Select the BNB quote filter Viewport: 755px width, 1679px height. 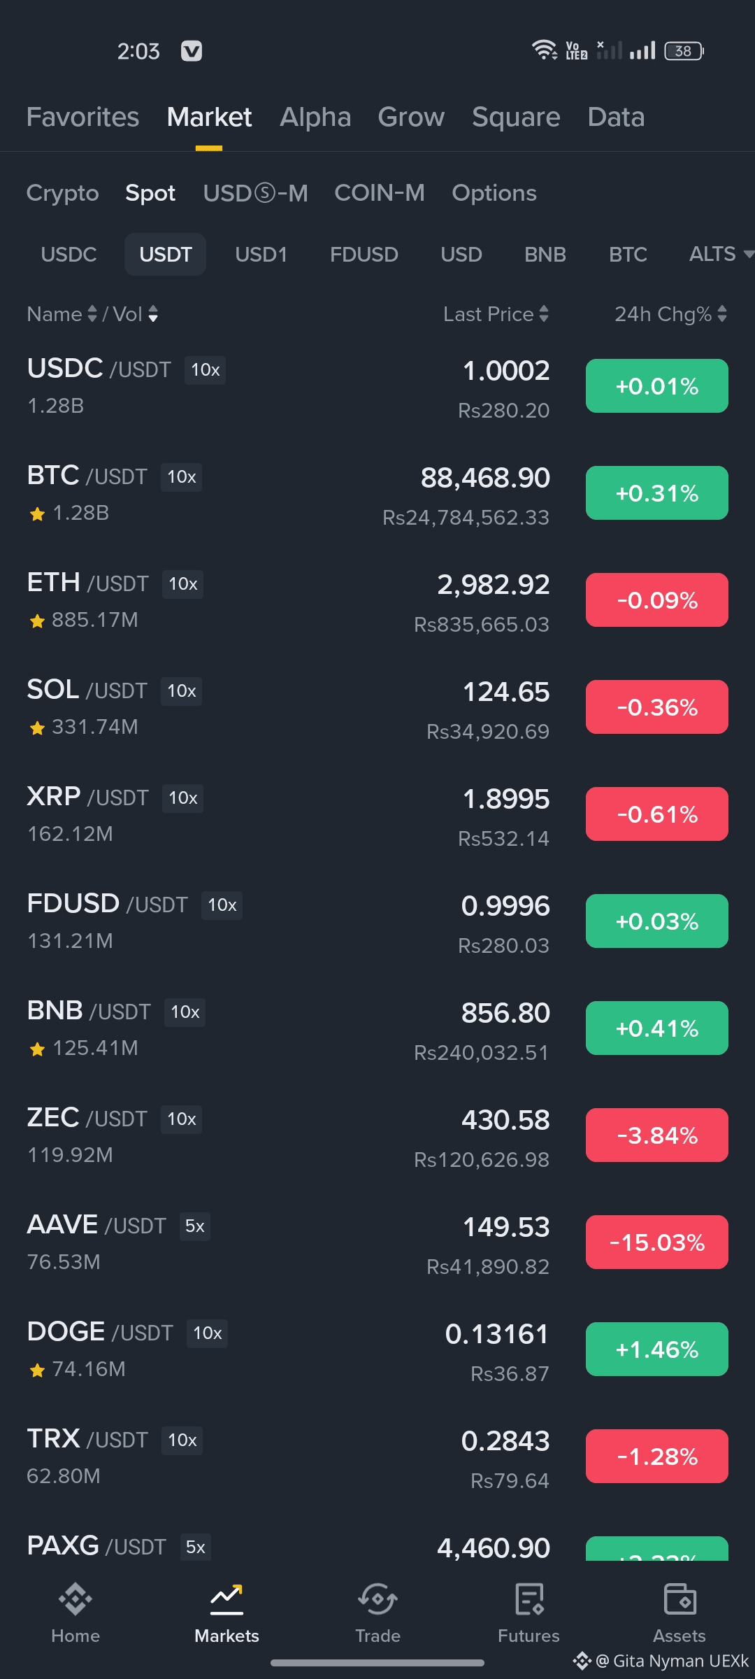point(545,255)
